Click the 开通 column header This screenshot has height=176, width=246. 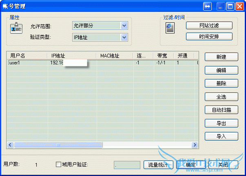184,56
